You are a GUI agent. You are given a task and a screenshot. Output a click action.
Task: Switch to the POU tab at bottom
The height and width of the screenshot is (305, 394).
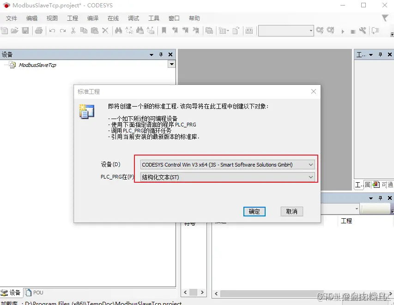point(34,292)
